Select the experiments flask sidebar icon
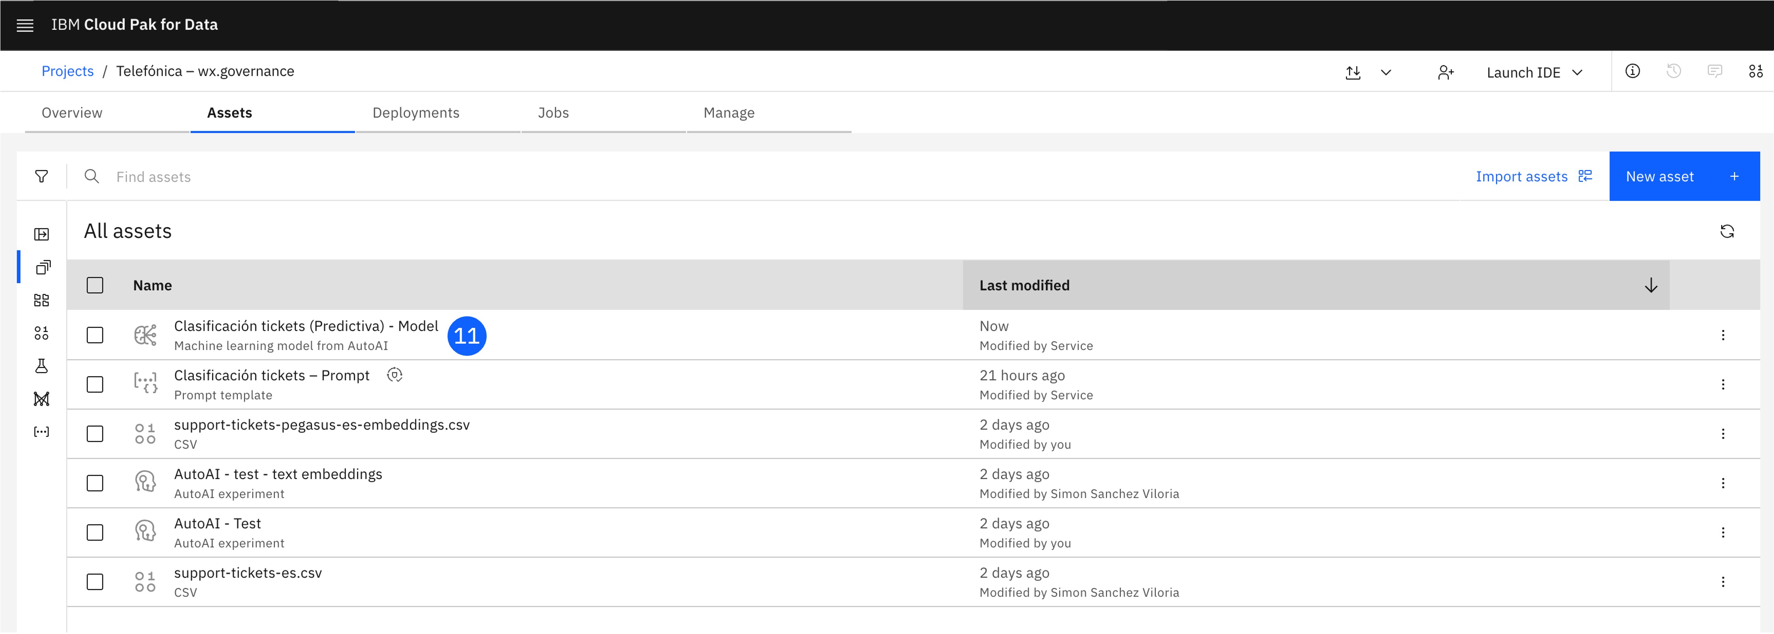The height and width of the screenshot is (634, 1774). 41,366
